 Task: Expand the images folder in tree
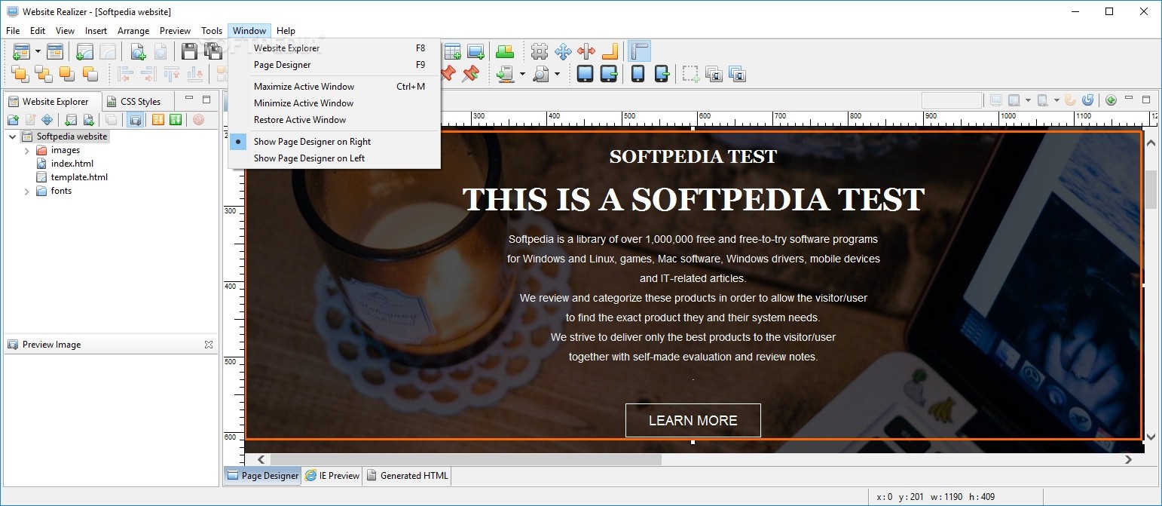[x=27, y=151]
